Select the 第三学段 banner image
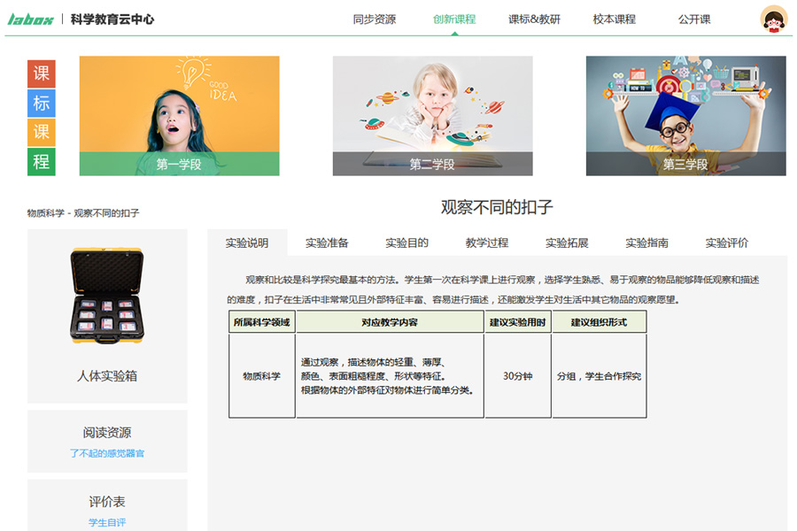Viewport: 797px width, 531px height. (x=685, y=116)
